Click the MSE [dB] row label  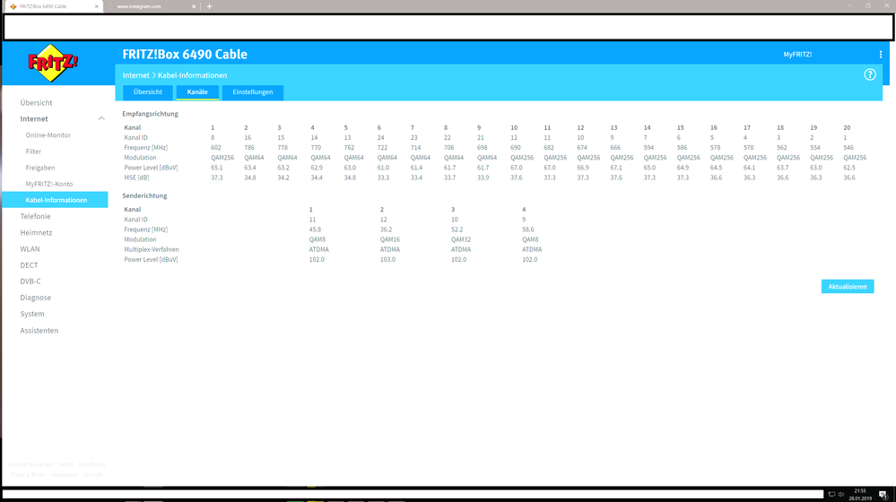tap(136, 178)
